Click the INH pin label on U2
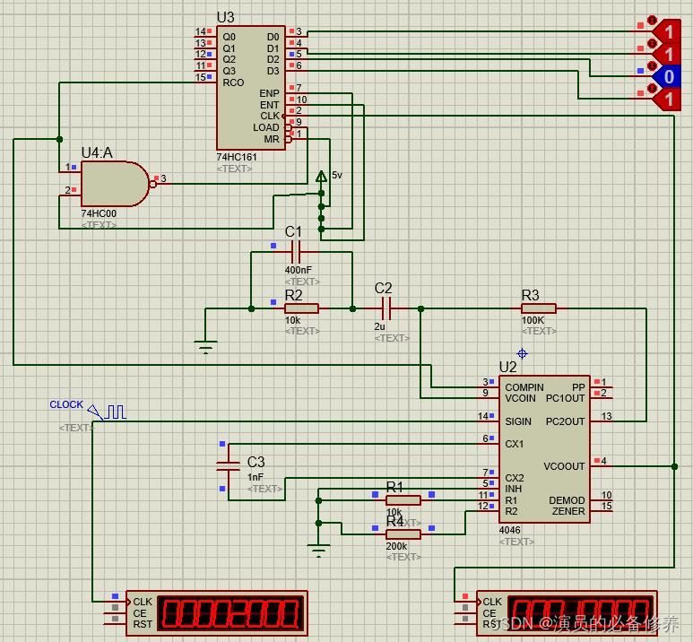This screenshot has height=642, width=693. 513,489
